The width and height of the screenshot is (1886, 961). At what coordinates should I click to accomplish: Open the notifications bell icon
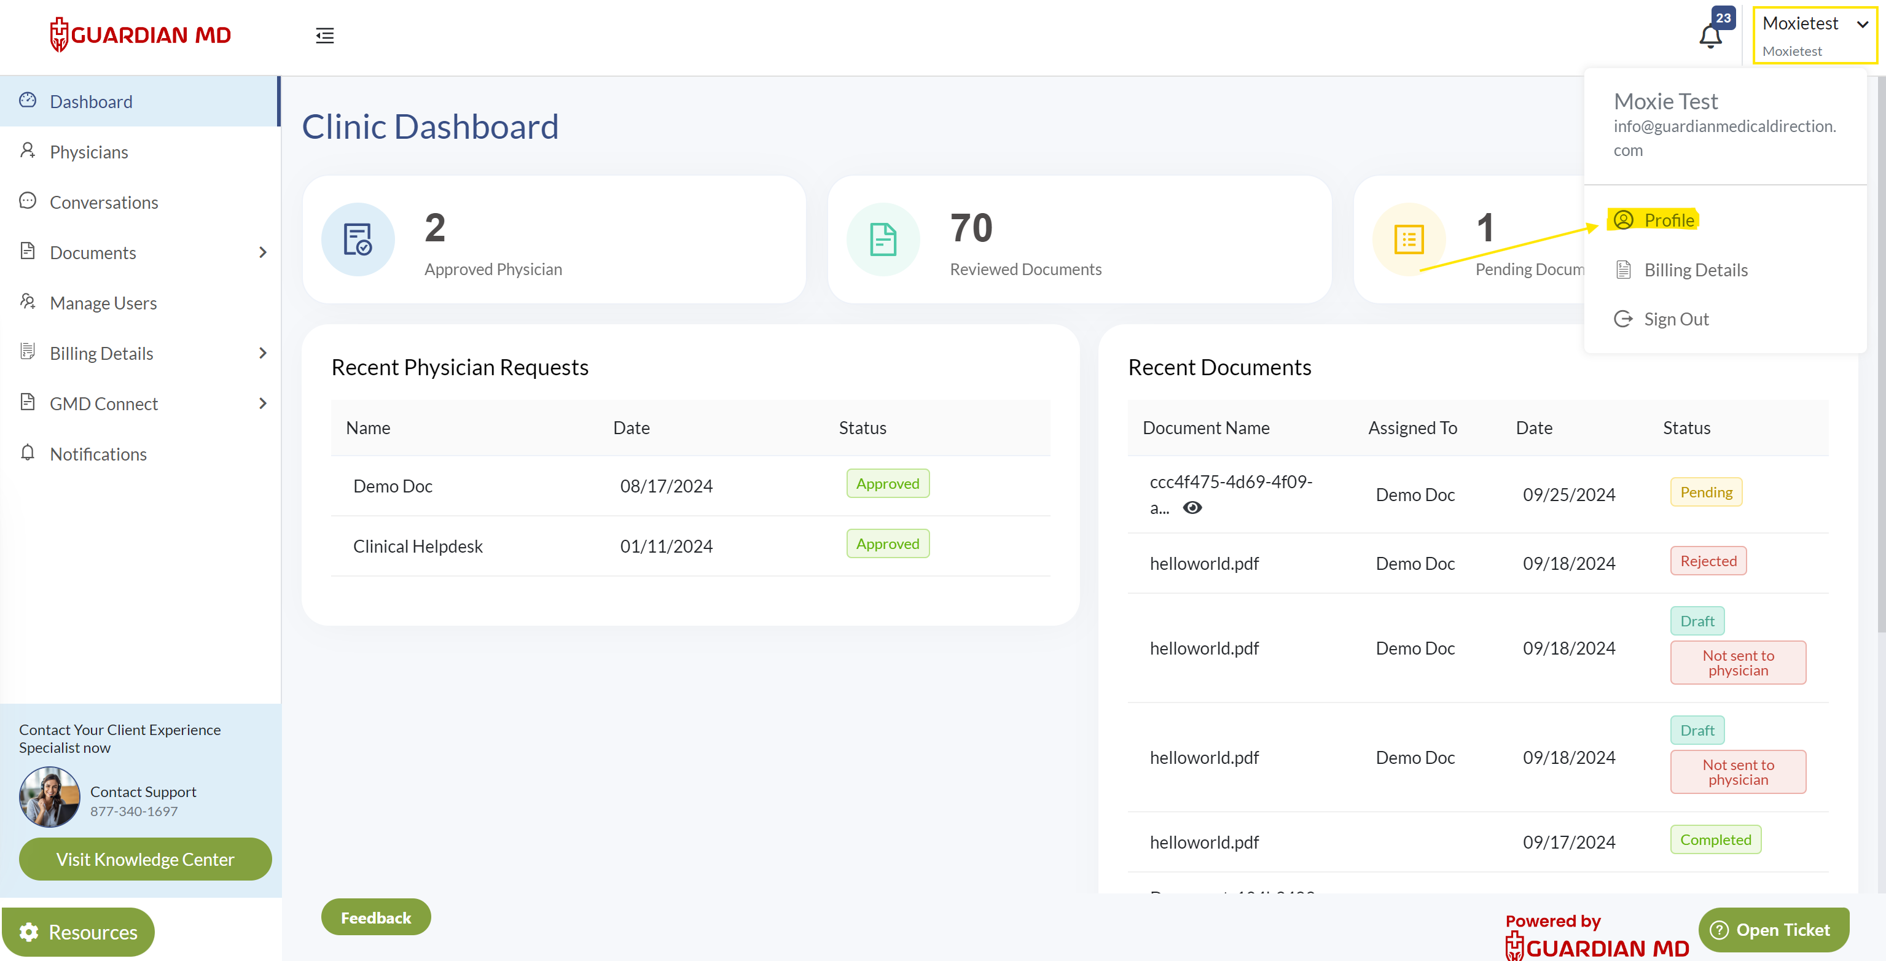1710,35
